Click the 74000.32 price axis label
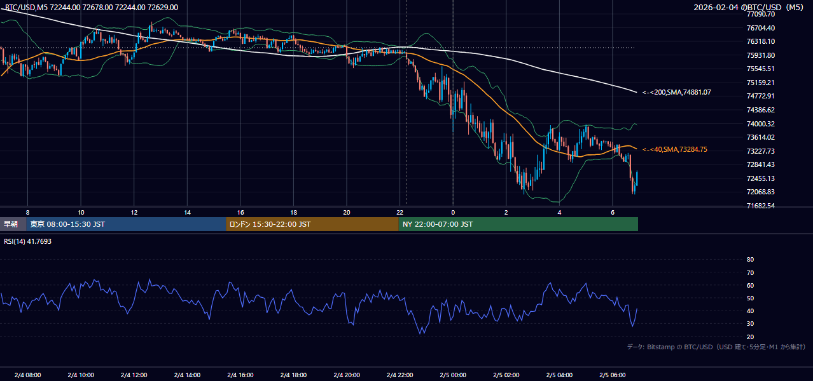Viewport: 813px width, 381px height. 761,124
